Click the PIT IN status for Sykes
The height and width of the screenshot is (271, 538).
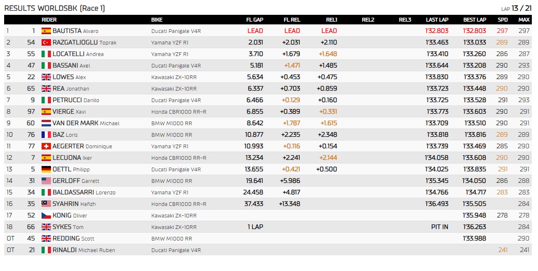440,227
